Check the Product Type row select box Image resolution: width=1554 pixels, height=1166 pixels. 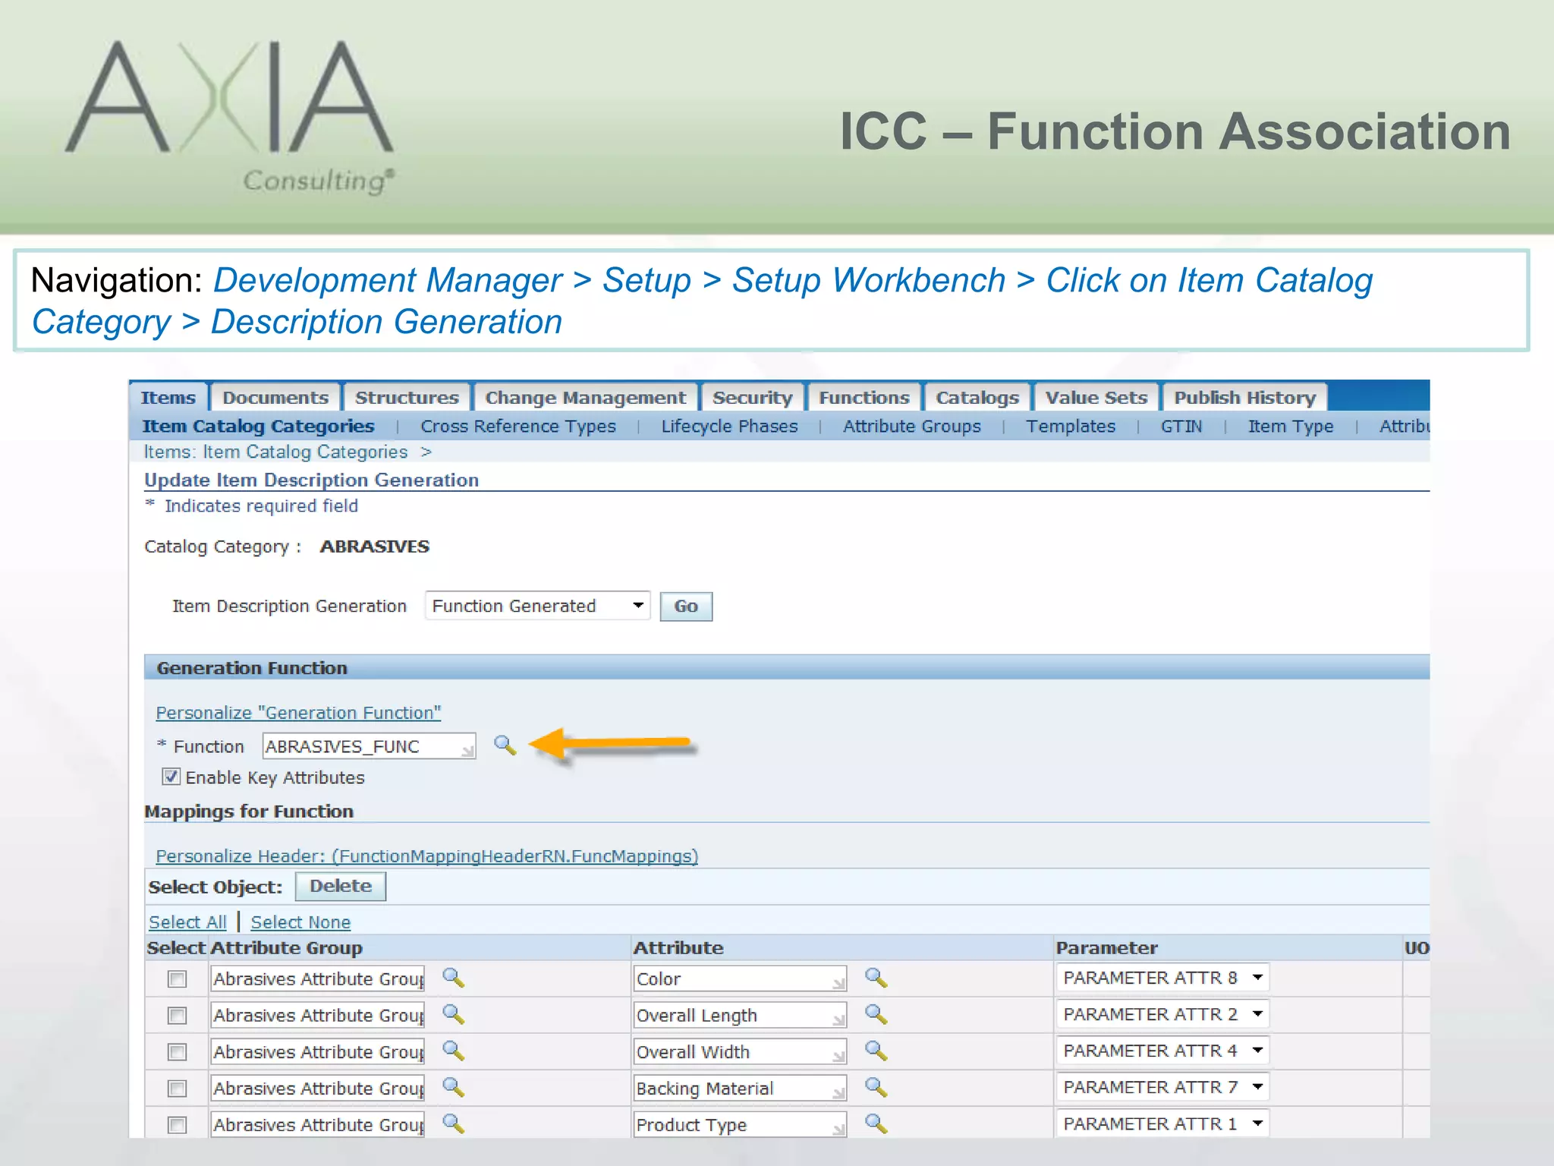pos(177,1125)
